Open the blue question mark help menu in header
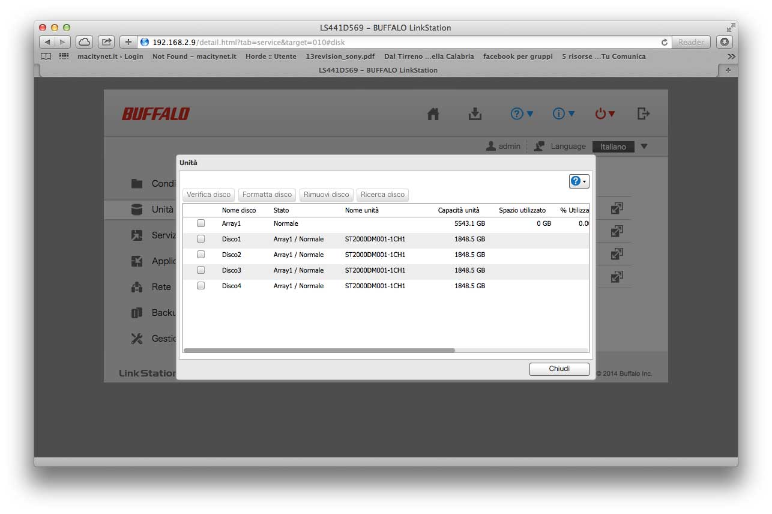The height and width of the screenshot is (514, 772). [522, 113]
